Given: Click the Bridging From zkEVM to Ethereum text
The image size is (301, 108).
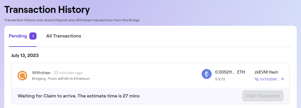Looking at the screenshot, I should [61, 79].
